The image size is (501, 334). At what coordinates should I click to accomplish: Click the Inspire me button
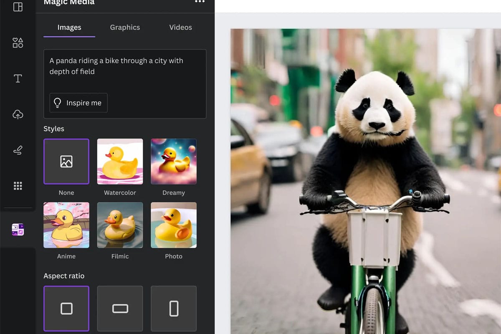click(78, 103)
